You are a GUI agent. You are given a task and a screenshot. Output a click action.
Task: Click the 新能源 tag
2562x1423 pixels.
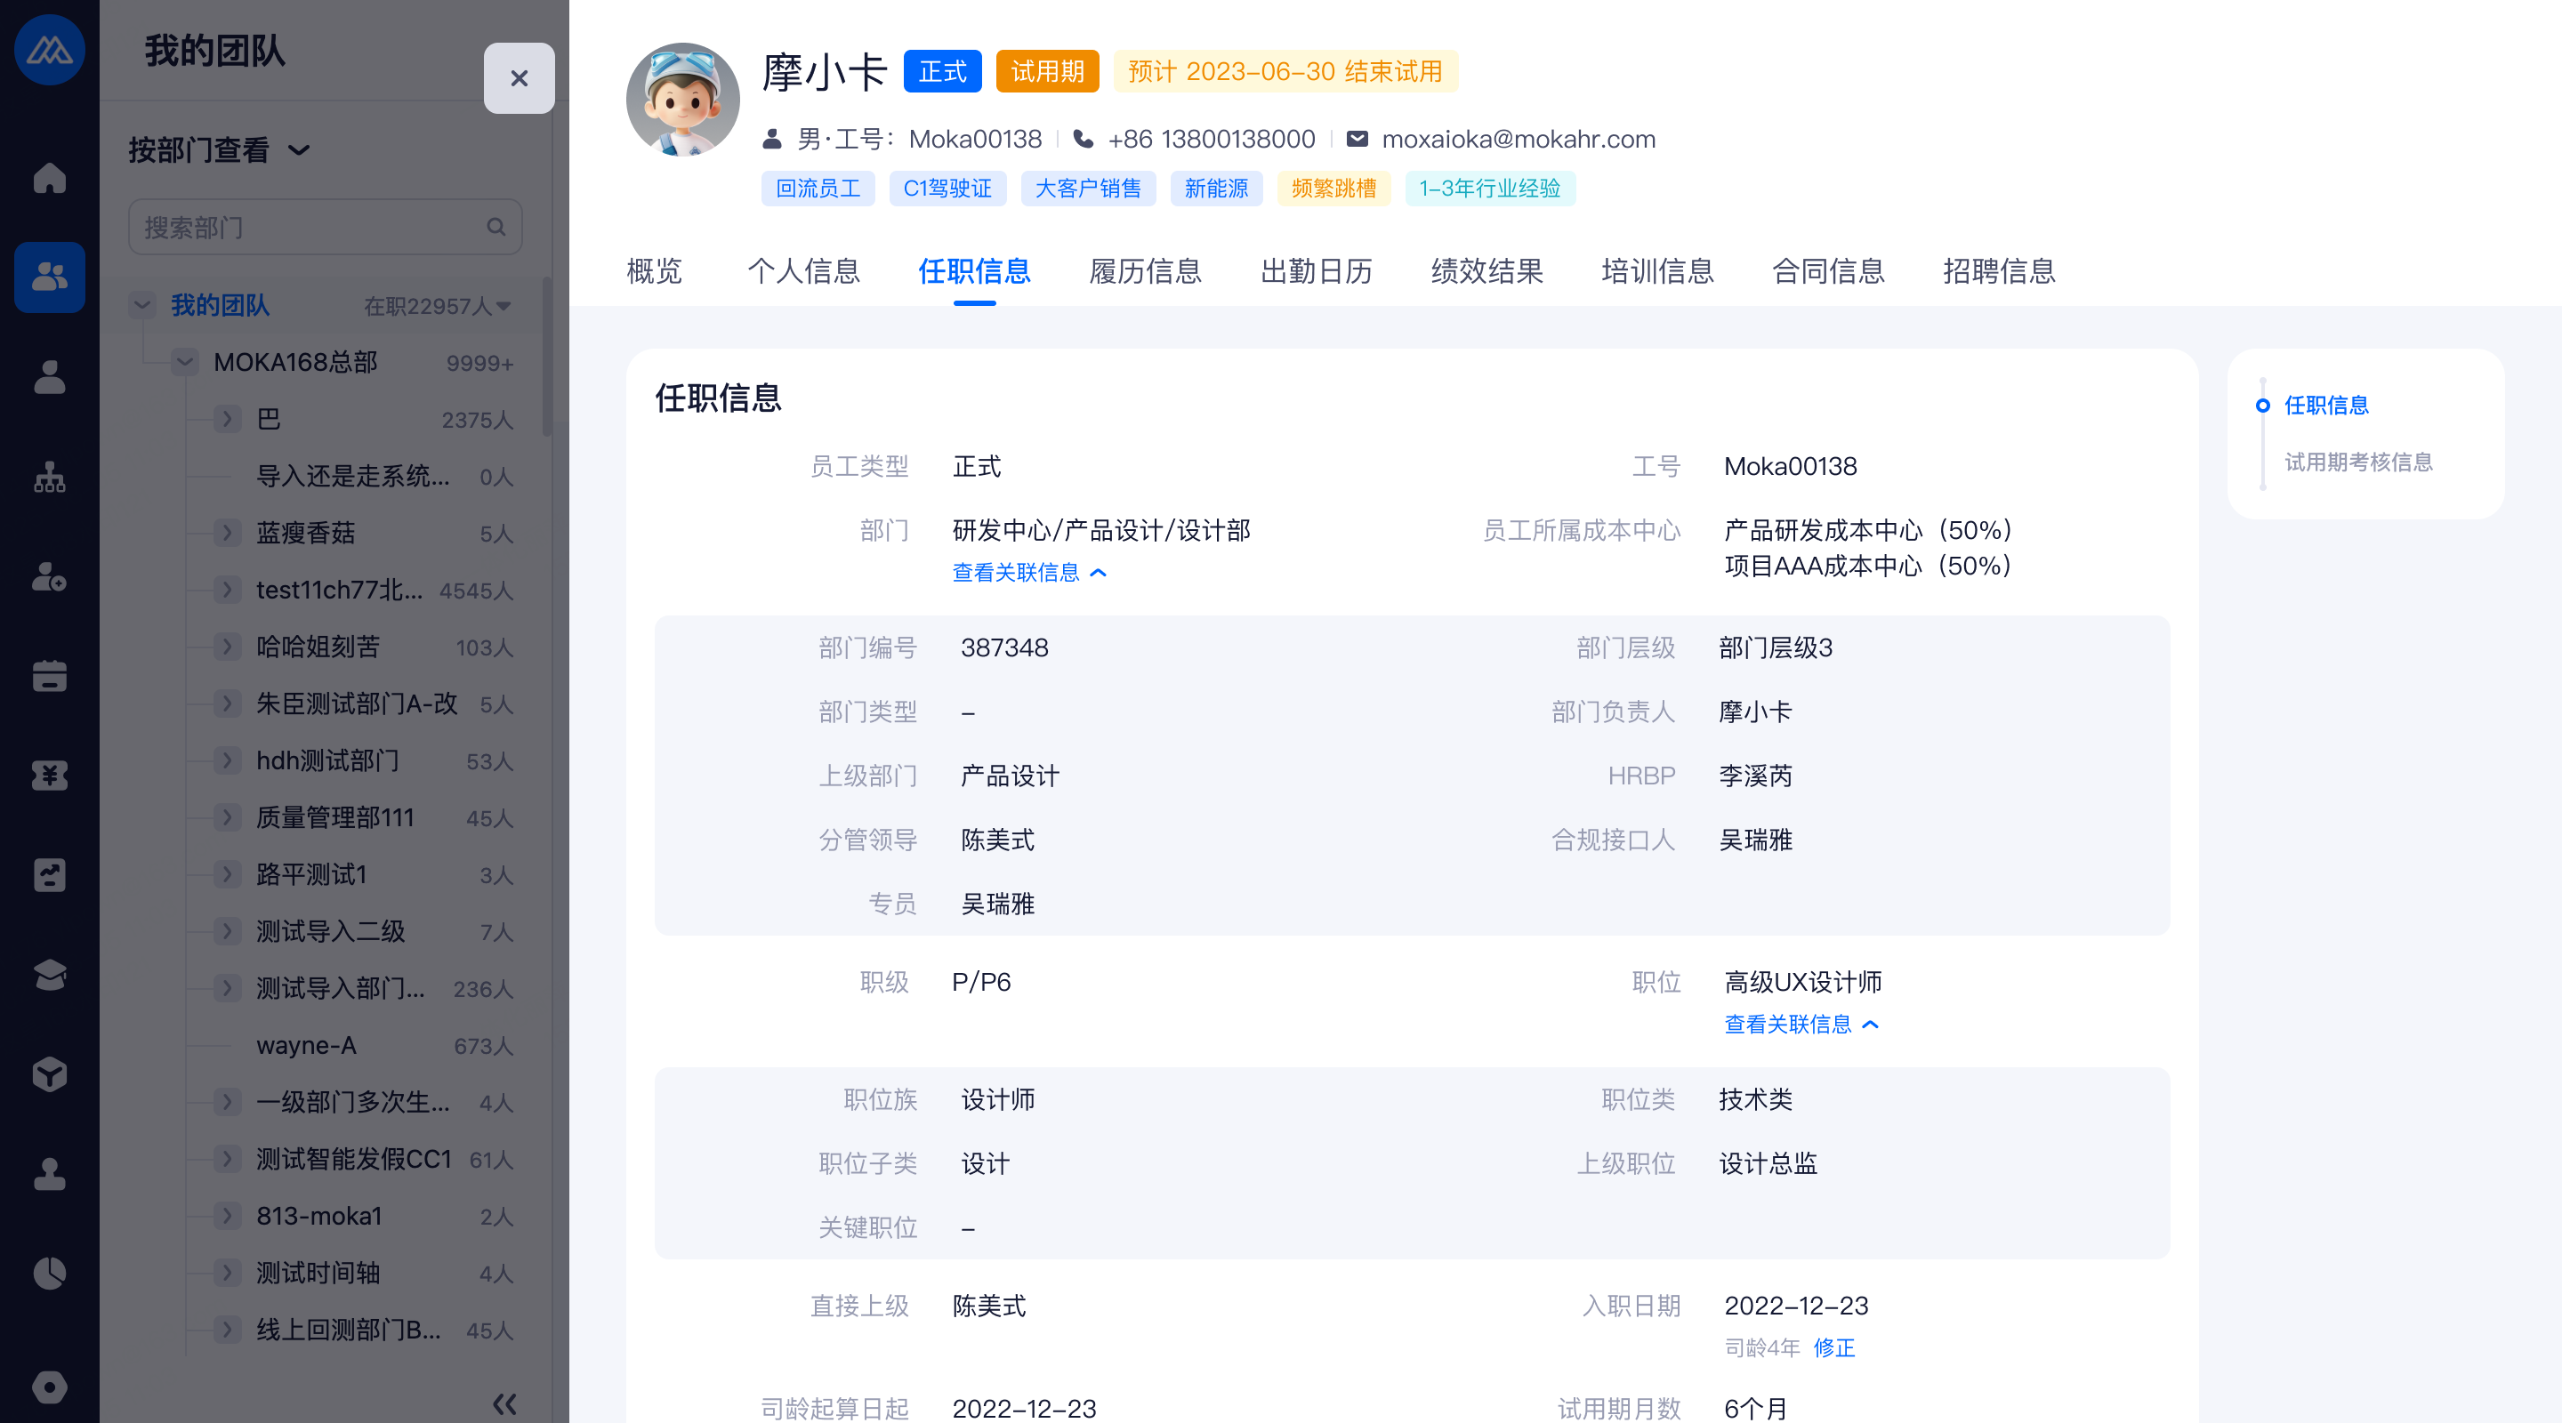coord(1216,188)
